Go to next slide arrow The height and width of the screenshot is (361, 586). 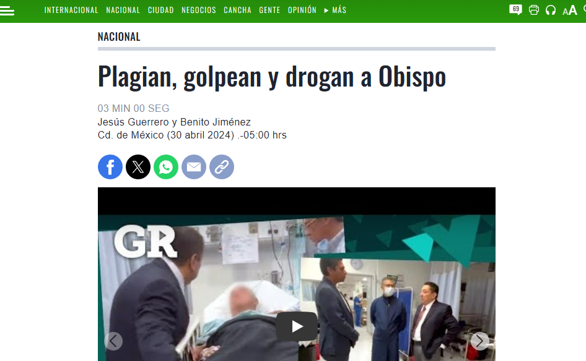(x=480, y=341)
